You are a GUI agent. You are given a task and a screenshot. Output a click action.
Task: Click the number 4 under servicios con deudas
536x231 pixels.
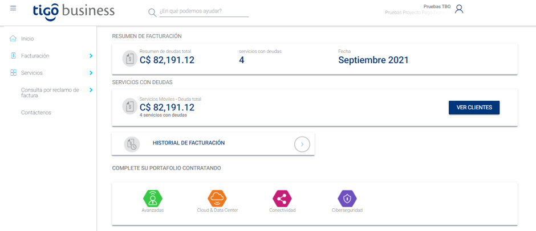pos(241,60)
